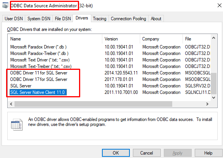Select ODBC Driver 17 for SQL Server
223x158 pixels.
[39, 79]
